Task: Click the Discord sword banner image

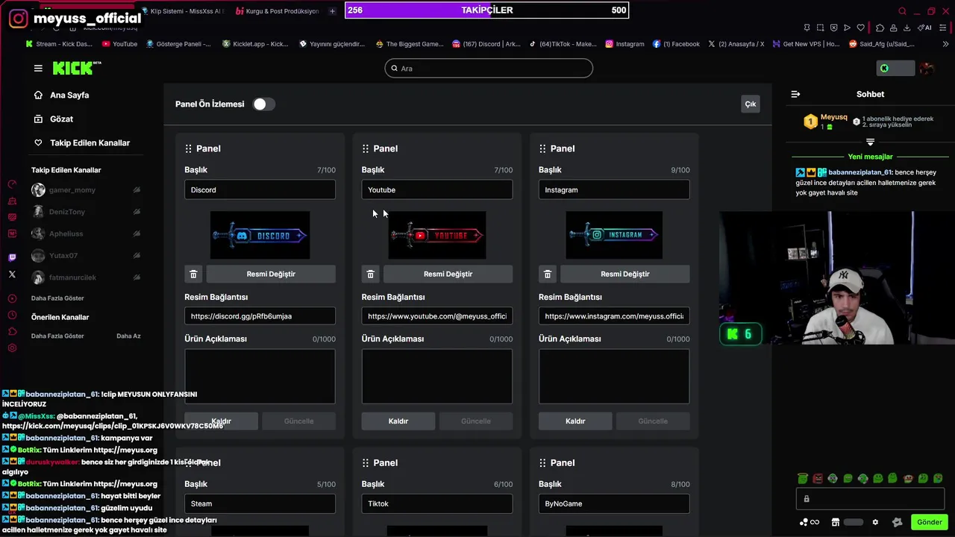Action: (x=260, y=235)
